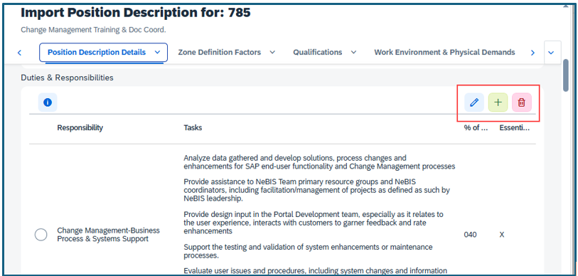Click the 'Provide design input in the Portal' task

tap(314, 223)
